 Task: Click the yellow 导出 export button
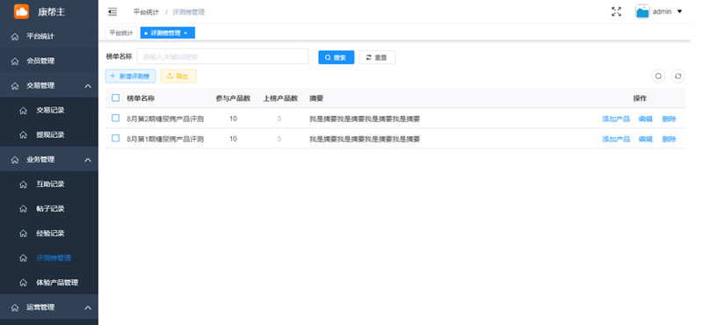click(178, 76)
